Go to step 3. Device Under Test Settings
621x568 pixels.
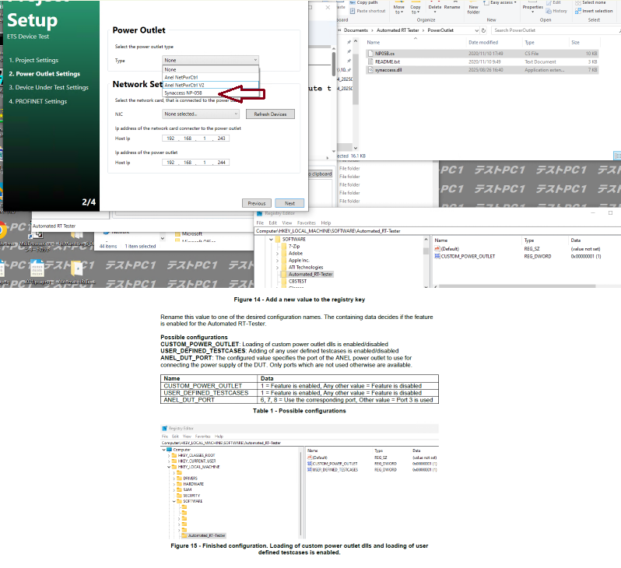point(49,88)
